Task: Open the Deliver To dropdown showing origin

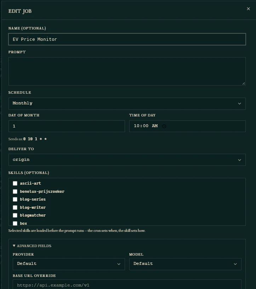Action: pyautogui.click(x=127, y=160)
